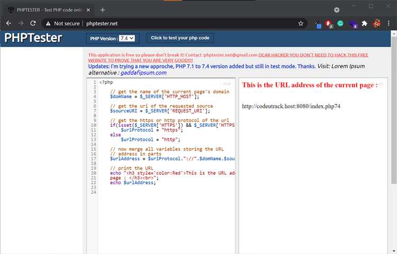Open the Chrome profile avatar
Image resolution: width=397 pixels, height=254 pixels.
[x=376, y=23]
